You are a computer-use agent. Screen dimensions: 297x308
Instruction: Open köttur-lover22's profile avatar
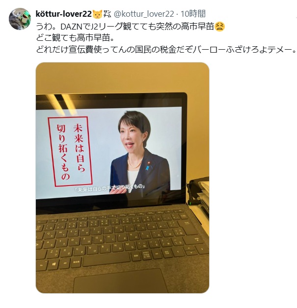[x=20, y=19]
